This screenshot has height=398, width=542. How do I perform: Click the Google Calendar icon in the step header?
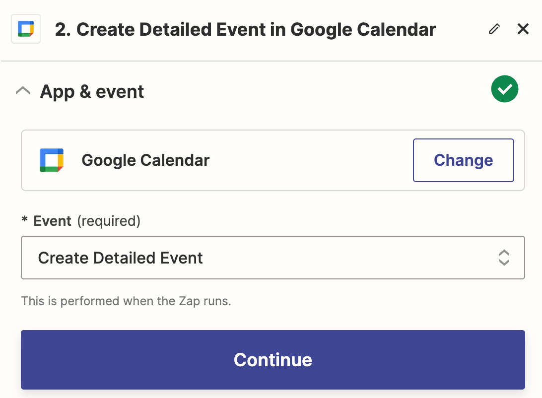(x=26, y=29)
